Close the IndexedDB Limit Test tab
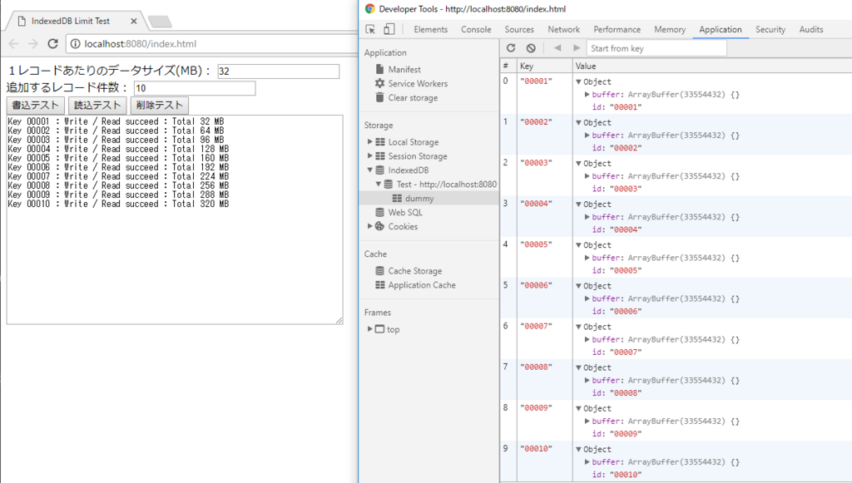 click(134, 21)
